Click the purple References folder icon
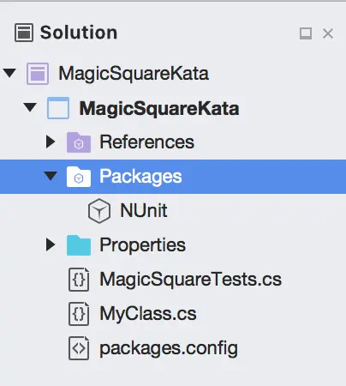The image size is (346, 386). (x=79, y=142)
